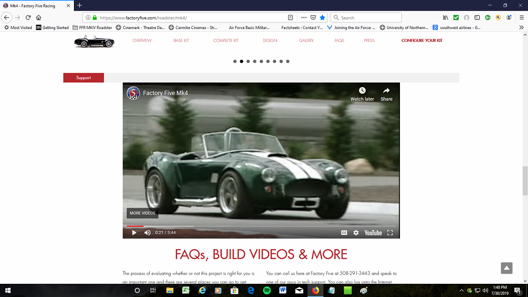Screen dimensions: 528x297
Task: Toggle the Firefox sidebar icon
Action: pyautogui.click(x=477, y=18)
